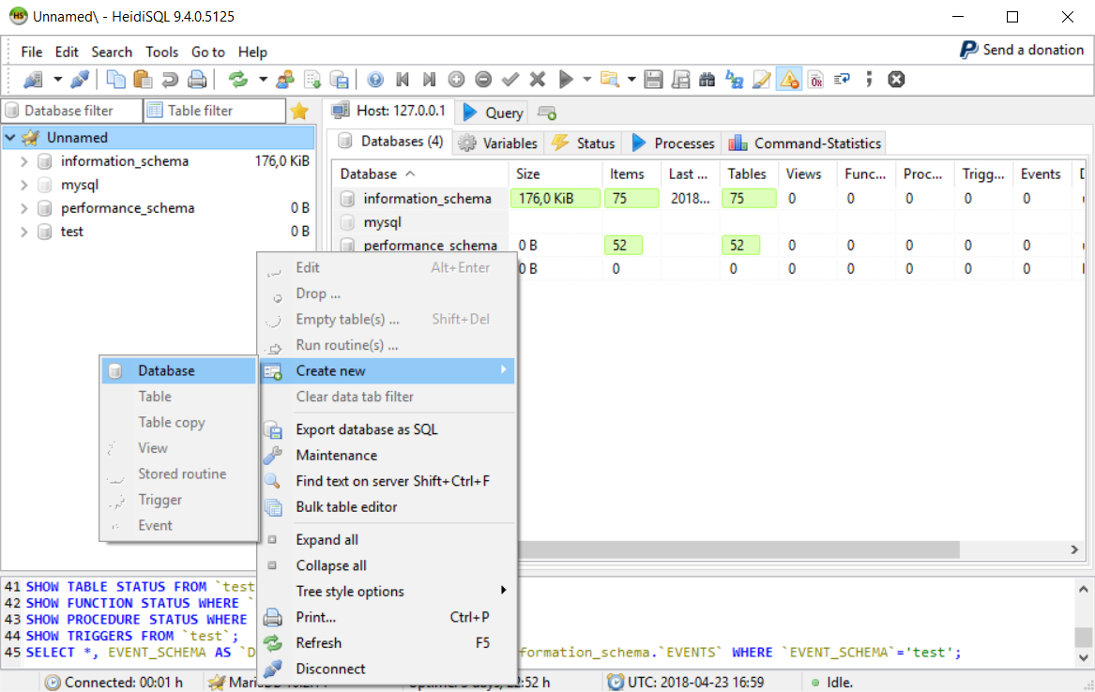Open the Tools menu

[x=161, y=52]
